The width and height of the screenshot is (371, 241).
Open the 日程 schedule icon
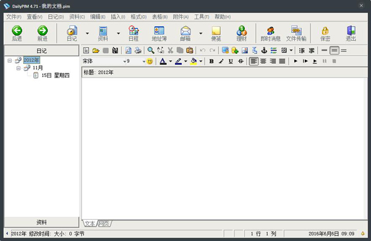(134, 33)
